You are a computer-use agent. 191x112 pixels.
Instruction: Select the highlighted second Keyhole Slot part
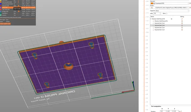point(160,26)
